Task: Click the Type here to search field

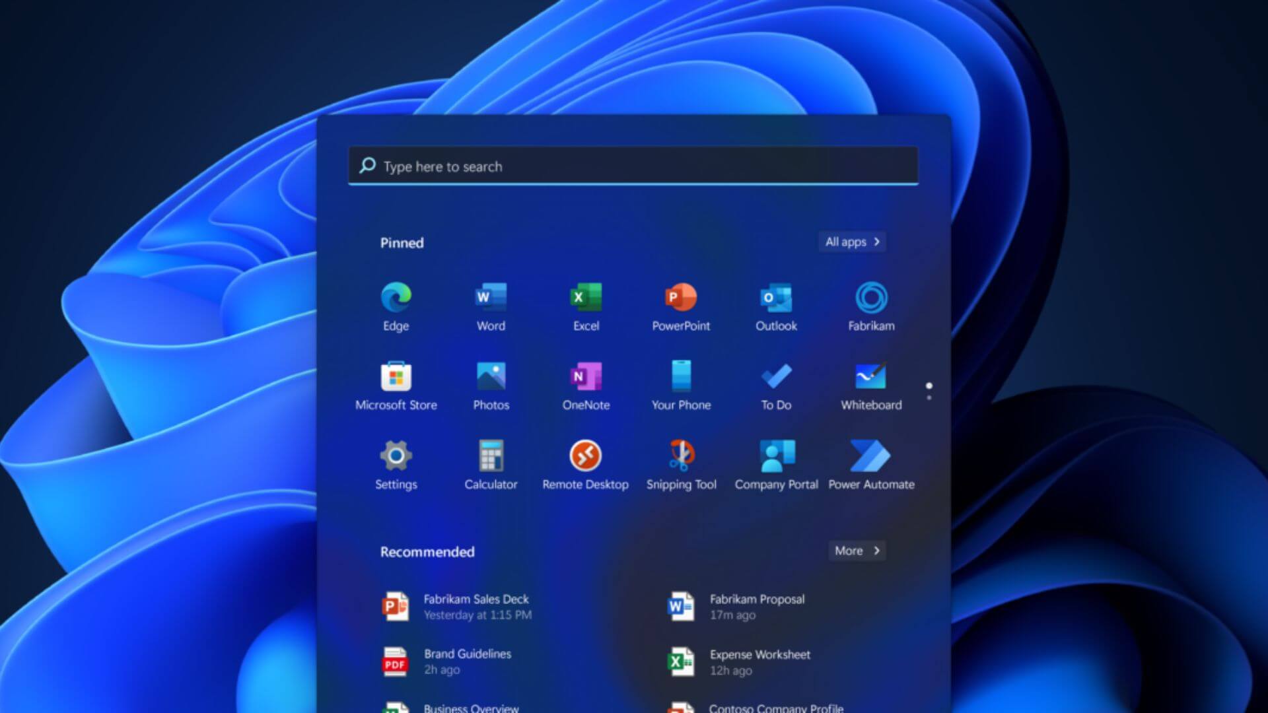Action: pyautogui.click(x=633, y=166)
